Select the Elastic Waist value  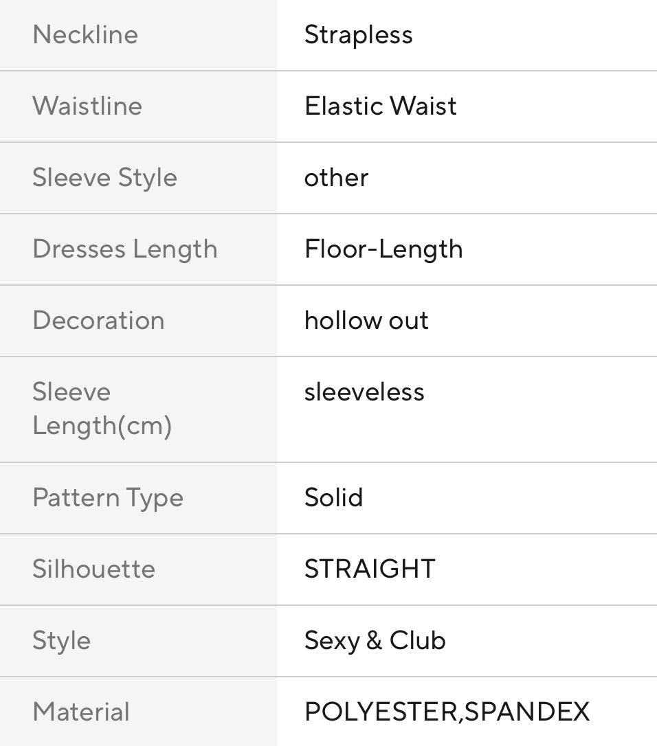[380, 106]
